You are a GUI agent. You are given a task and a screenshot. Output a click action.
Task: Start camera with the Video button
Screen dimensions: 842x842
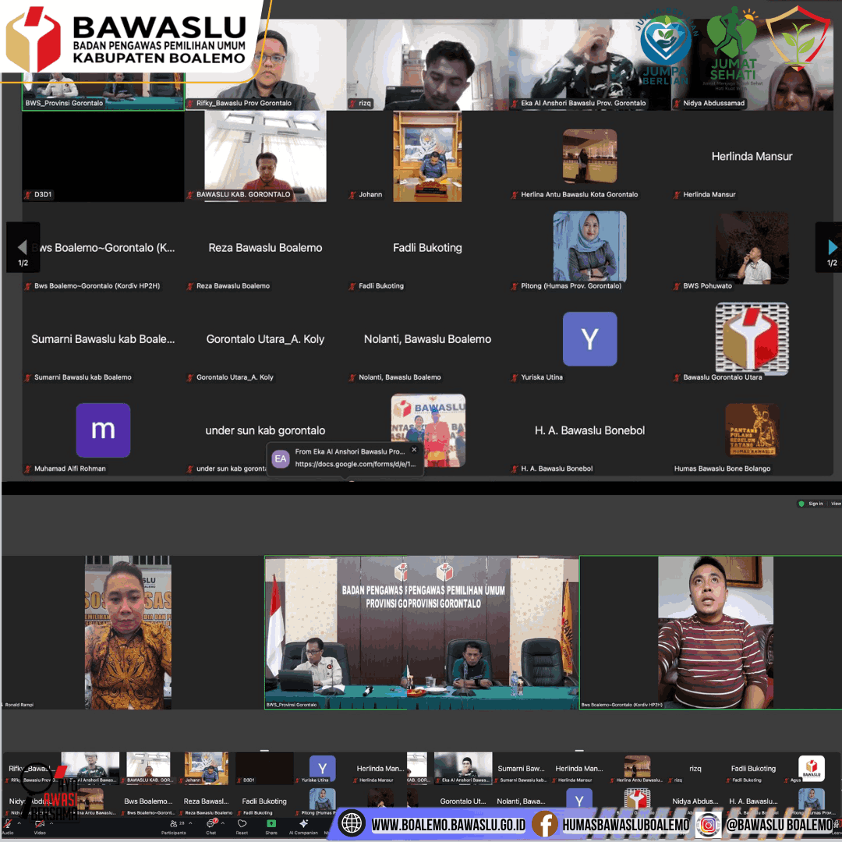[x=40, y=823]
